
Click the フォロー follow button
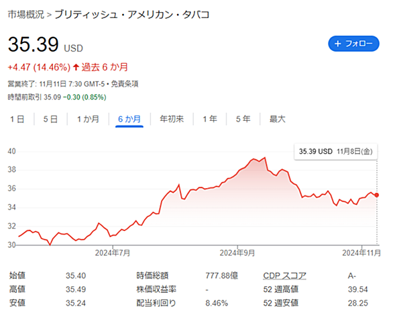point(353,44)
